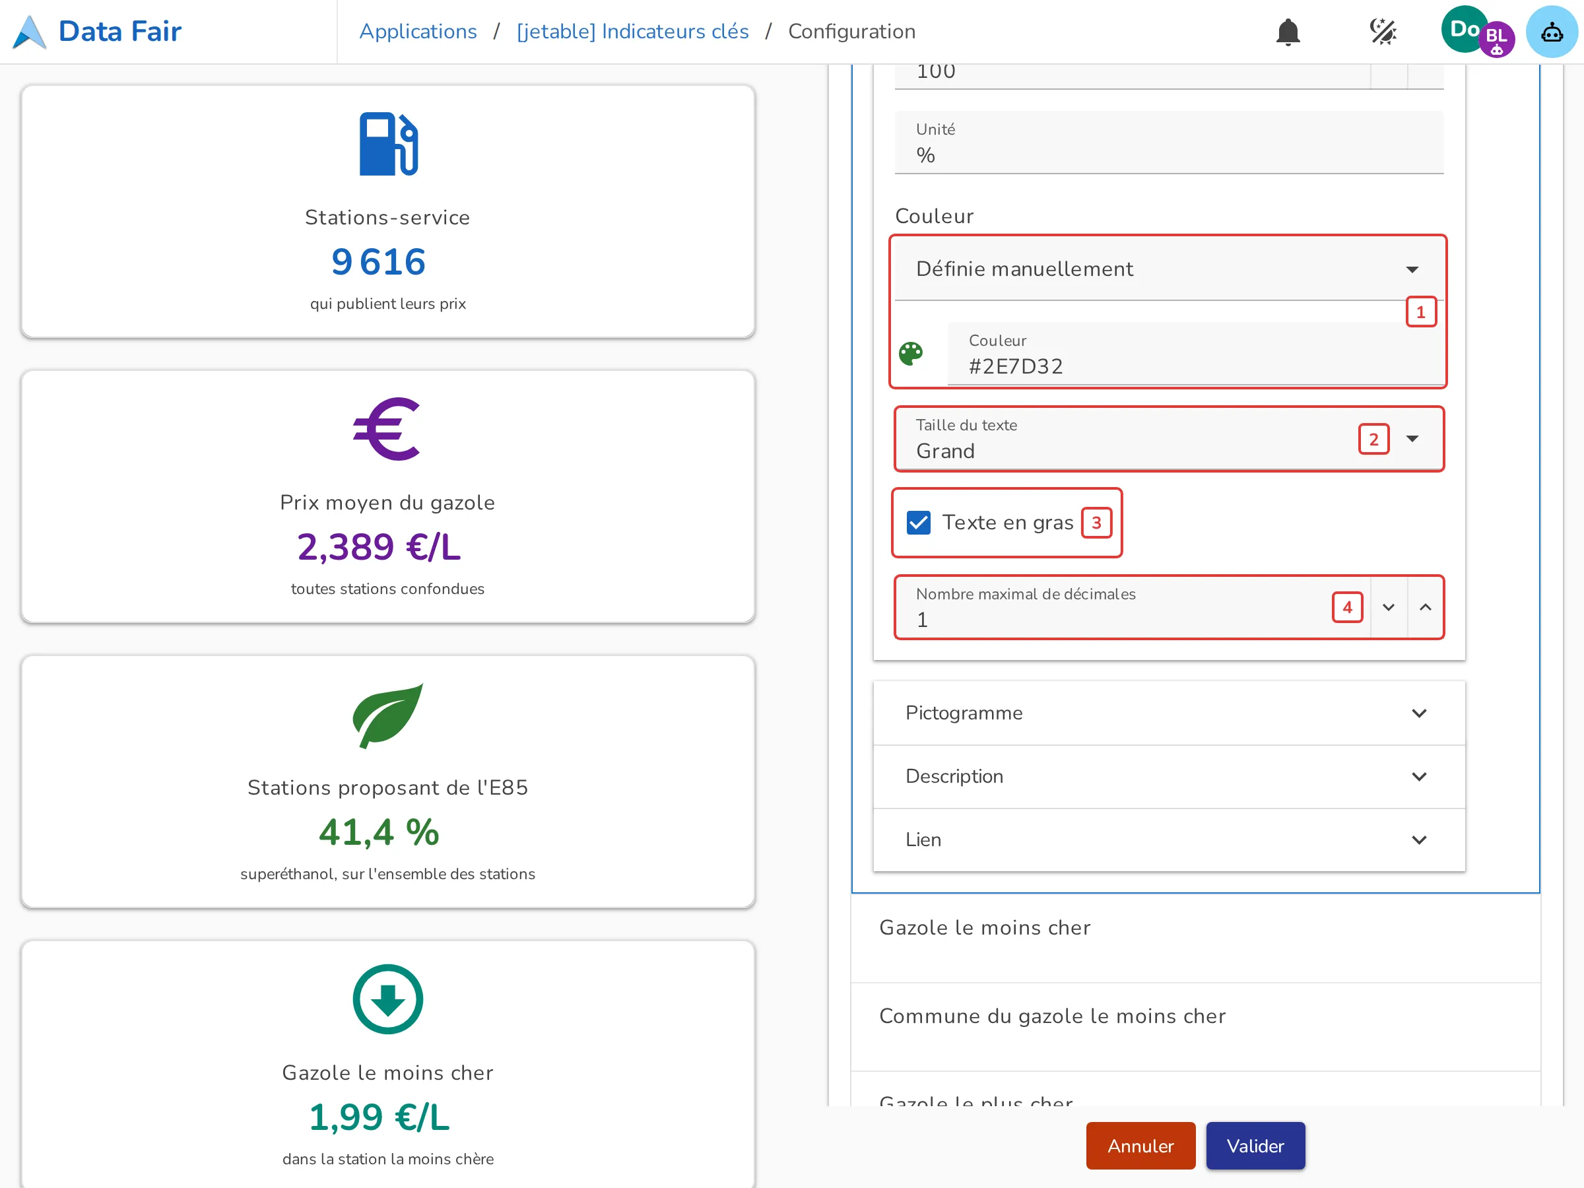Click the Data Fair logo icon
Image resolution: width=1584 pixels, height=1188 pixels.
[30, 32]
